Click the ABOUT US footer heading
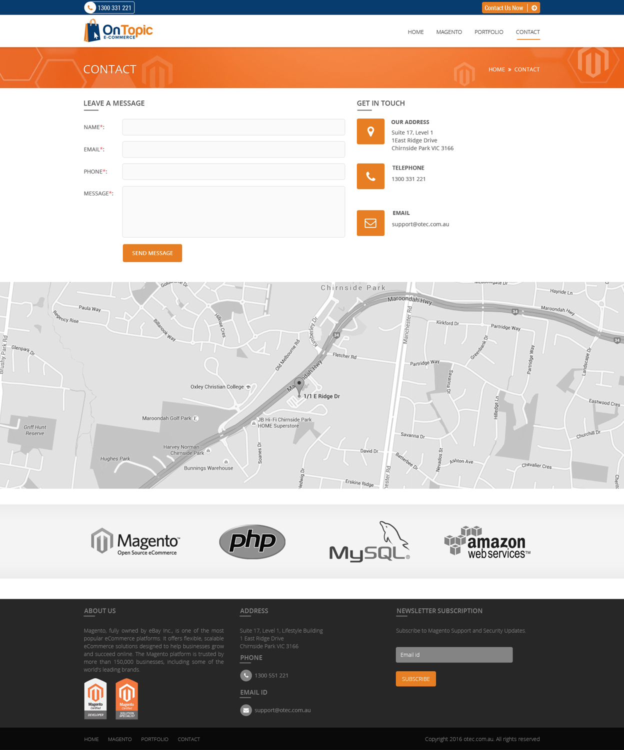624x750 pixels. [x=100, y=611]
